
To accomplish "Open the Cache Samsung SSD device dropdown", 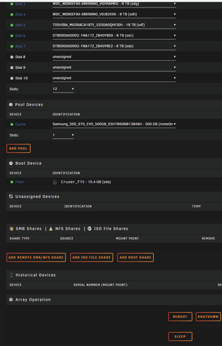I will point(114,124).
